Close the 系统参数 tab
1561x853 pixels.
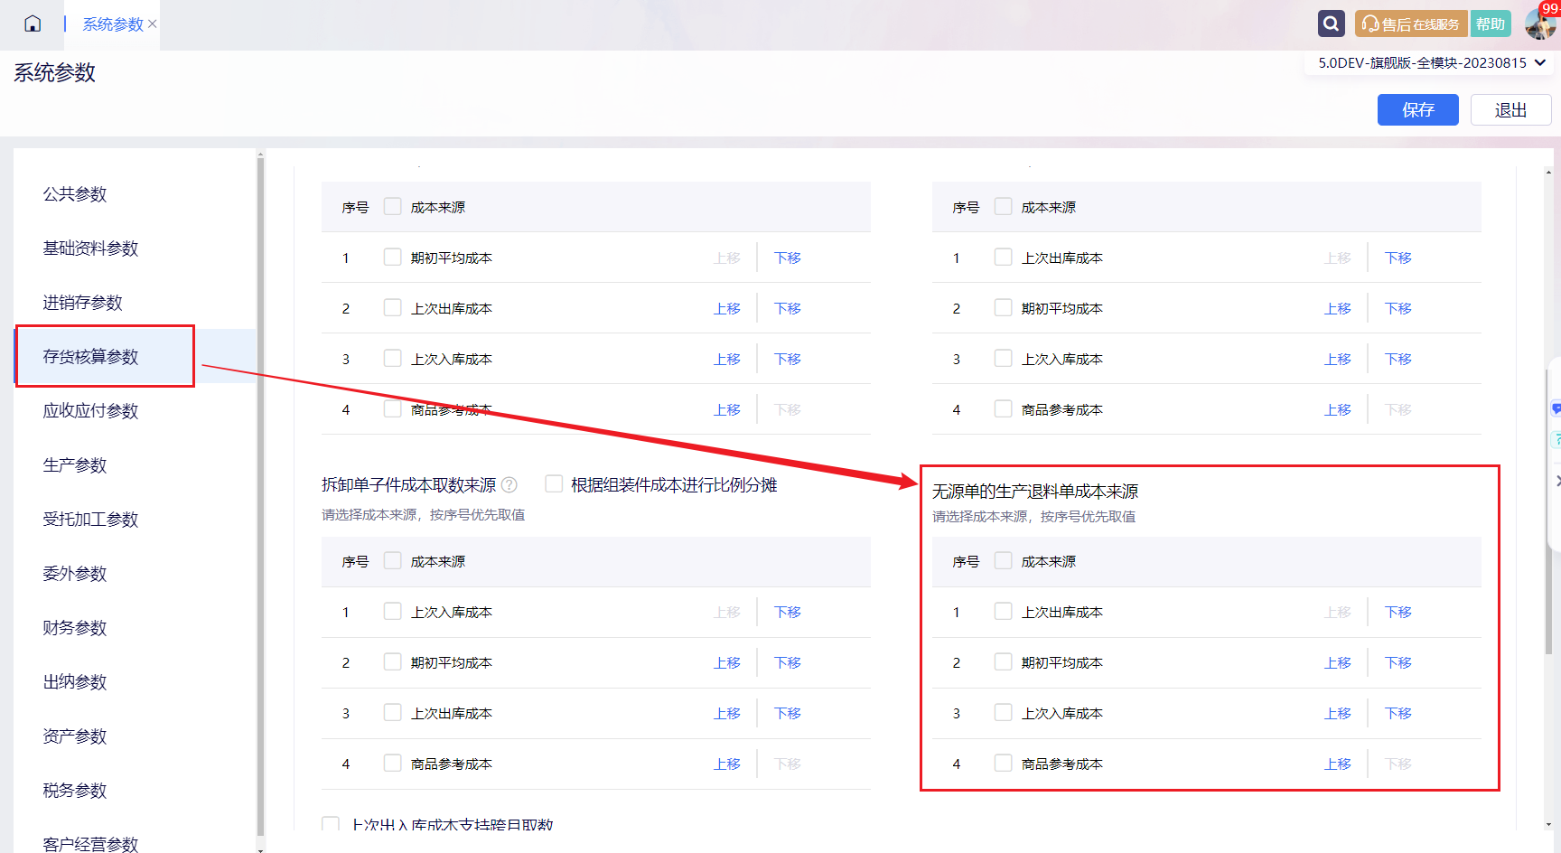pyautogui.click(x=153, y=24)
